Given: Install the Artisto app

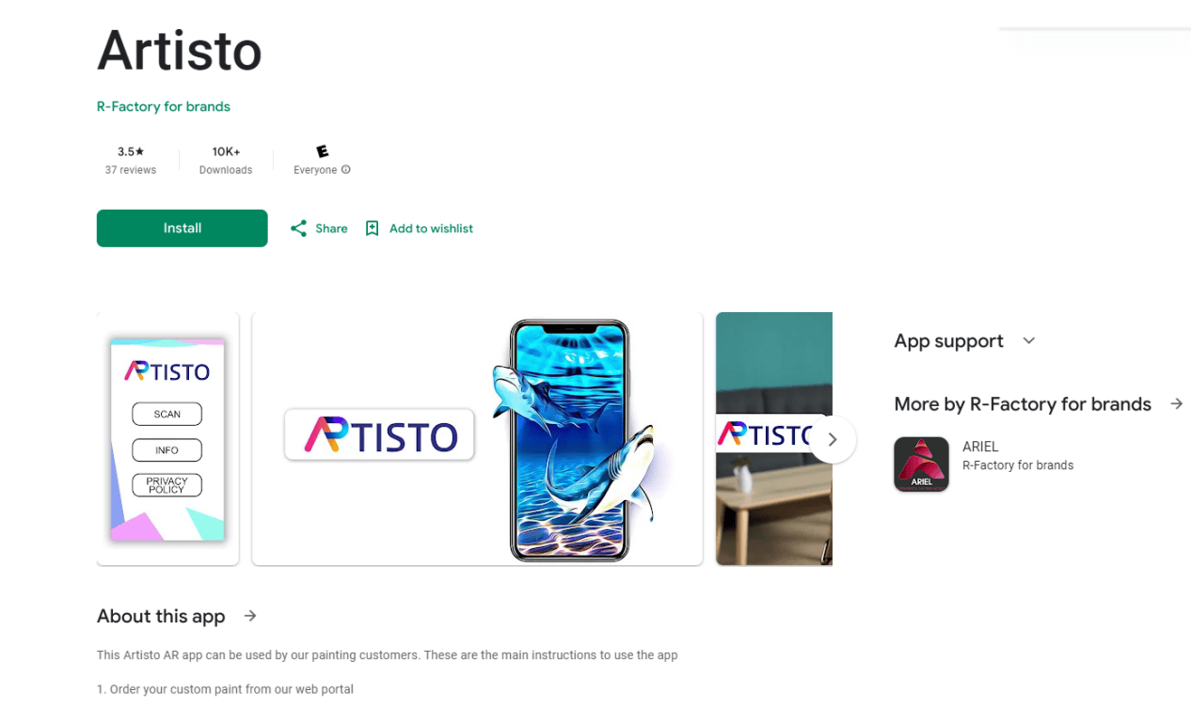Looking at the screenshot, I should (183, 228).
